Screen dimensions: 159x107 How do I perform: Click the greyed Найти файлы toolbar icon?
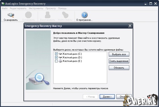(x=65, y=15)
